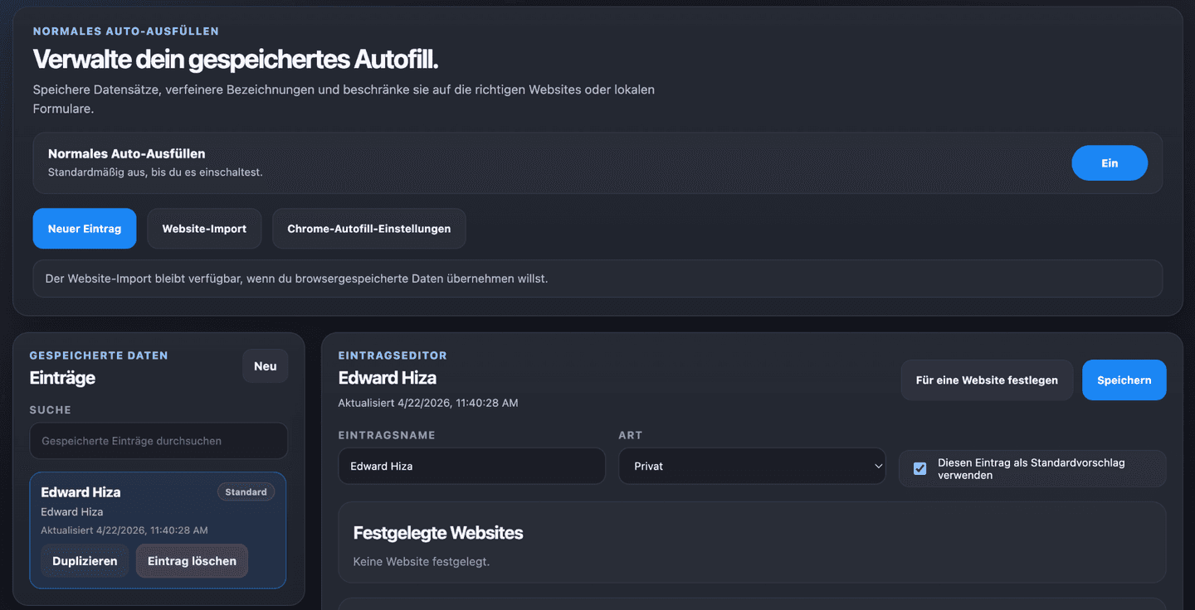This screenshot has height=610, width=1195.
Task: Duplicate the Edward Hiza entry
Action: [84, 560]
